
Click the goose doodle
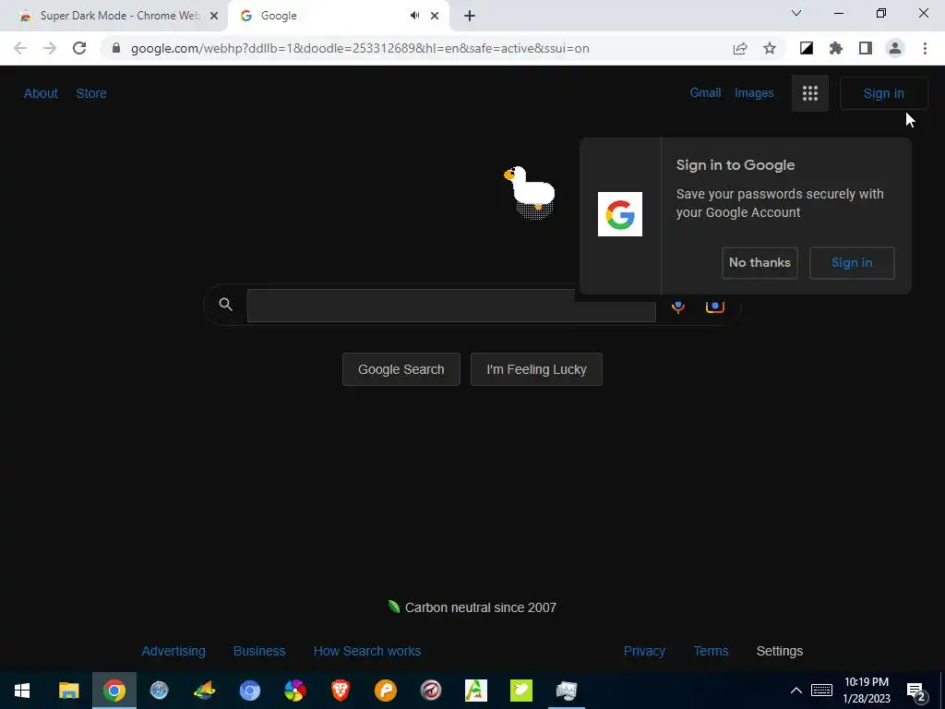[530, 192]
